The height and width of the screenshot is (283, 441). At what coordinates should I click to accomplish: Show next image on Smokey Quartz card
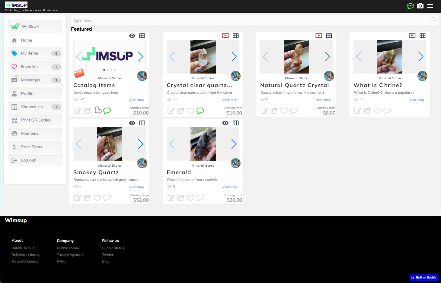click(140, 144)
